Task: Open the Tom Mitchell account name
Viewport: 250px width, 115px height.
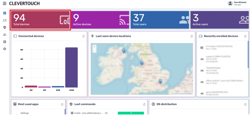Action: (x=240, y=2)
